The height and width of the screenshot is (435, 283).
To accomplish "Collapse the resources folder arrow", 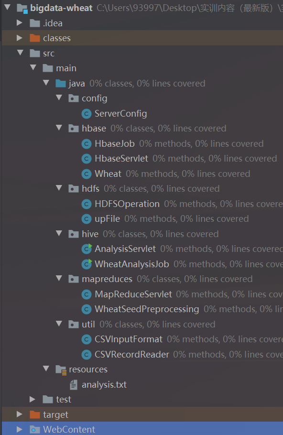I will [46, 369].
